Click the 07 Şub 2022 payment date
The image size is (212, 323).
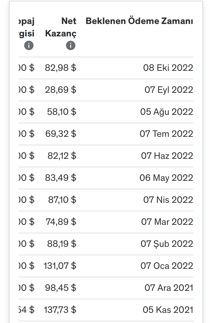167,244
